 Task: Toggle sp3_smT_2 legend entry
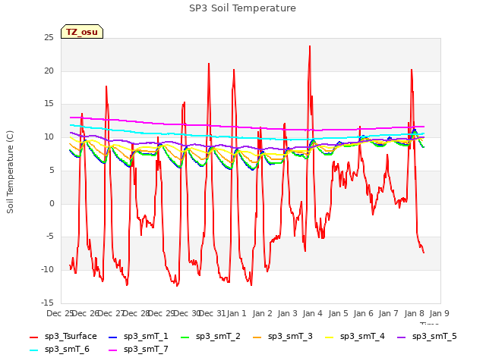pyautogui.click(x=210, y=336)
